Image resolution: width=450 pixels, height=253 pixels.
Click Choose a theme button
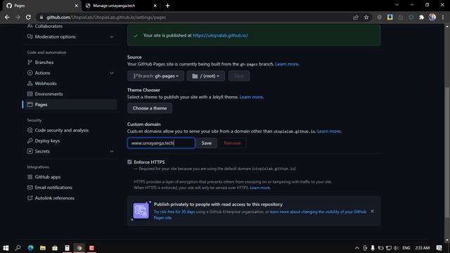click(150, 108)
